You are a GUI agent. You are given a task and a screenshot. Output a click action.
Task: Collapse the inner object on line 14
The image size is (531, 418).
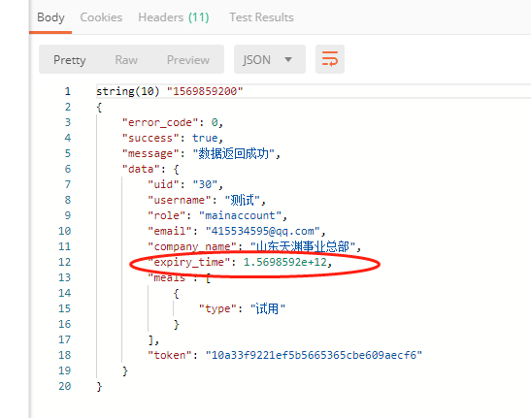coord(176,294)
